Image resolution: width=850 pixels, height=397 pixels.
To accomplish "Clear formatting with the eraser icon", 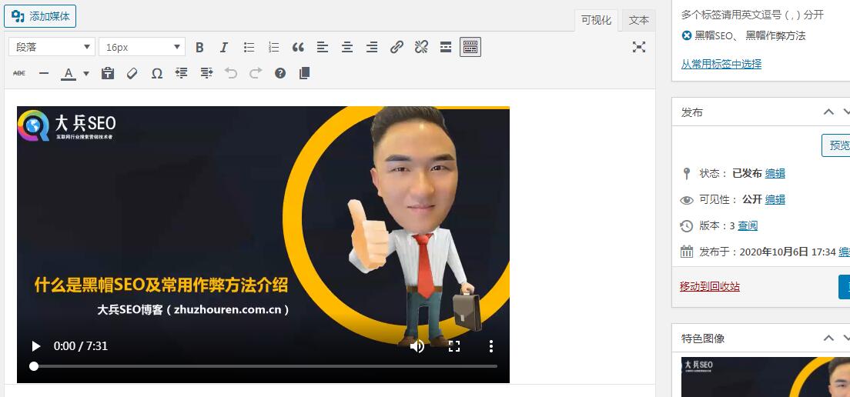I will point(132,73).
